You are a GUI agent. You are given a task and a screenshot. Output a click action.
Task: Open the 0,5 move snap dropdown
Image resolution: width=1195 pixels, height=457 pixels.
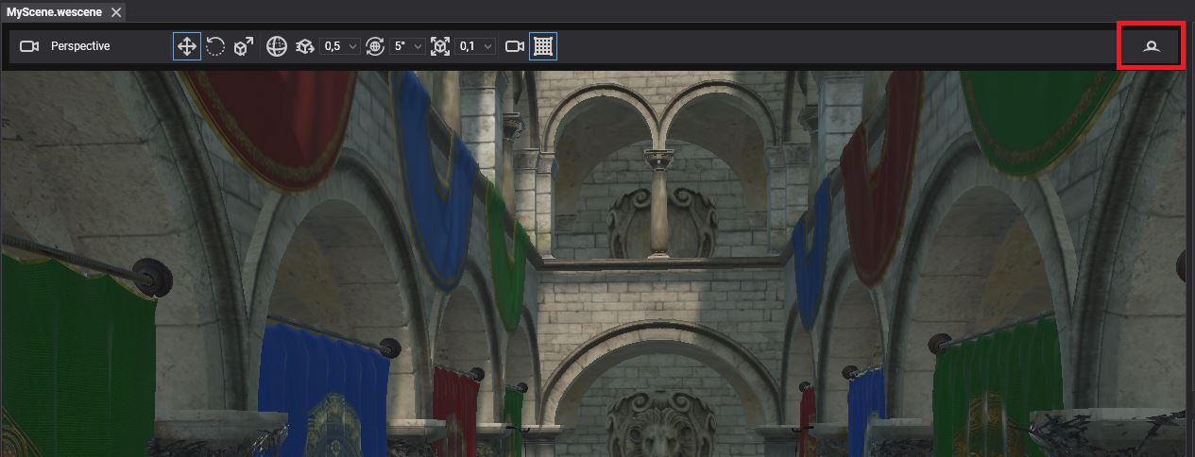click(341, 46)
